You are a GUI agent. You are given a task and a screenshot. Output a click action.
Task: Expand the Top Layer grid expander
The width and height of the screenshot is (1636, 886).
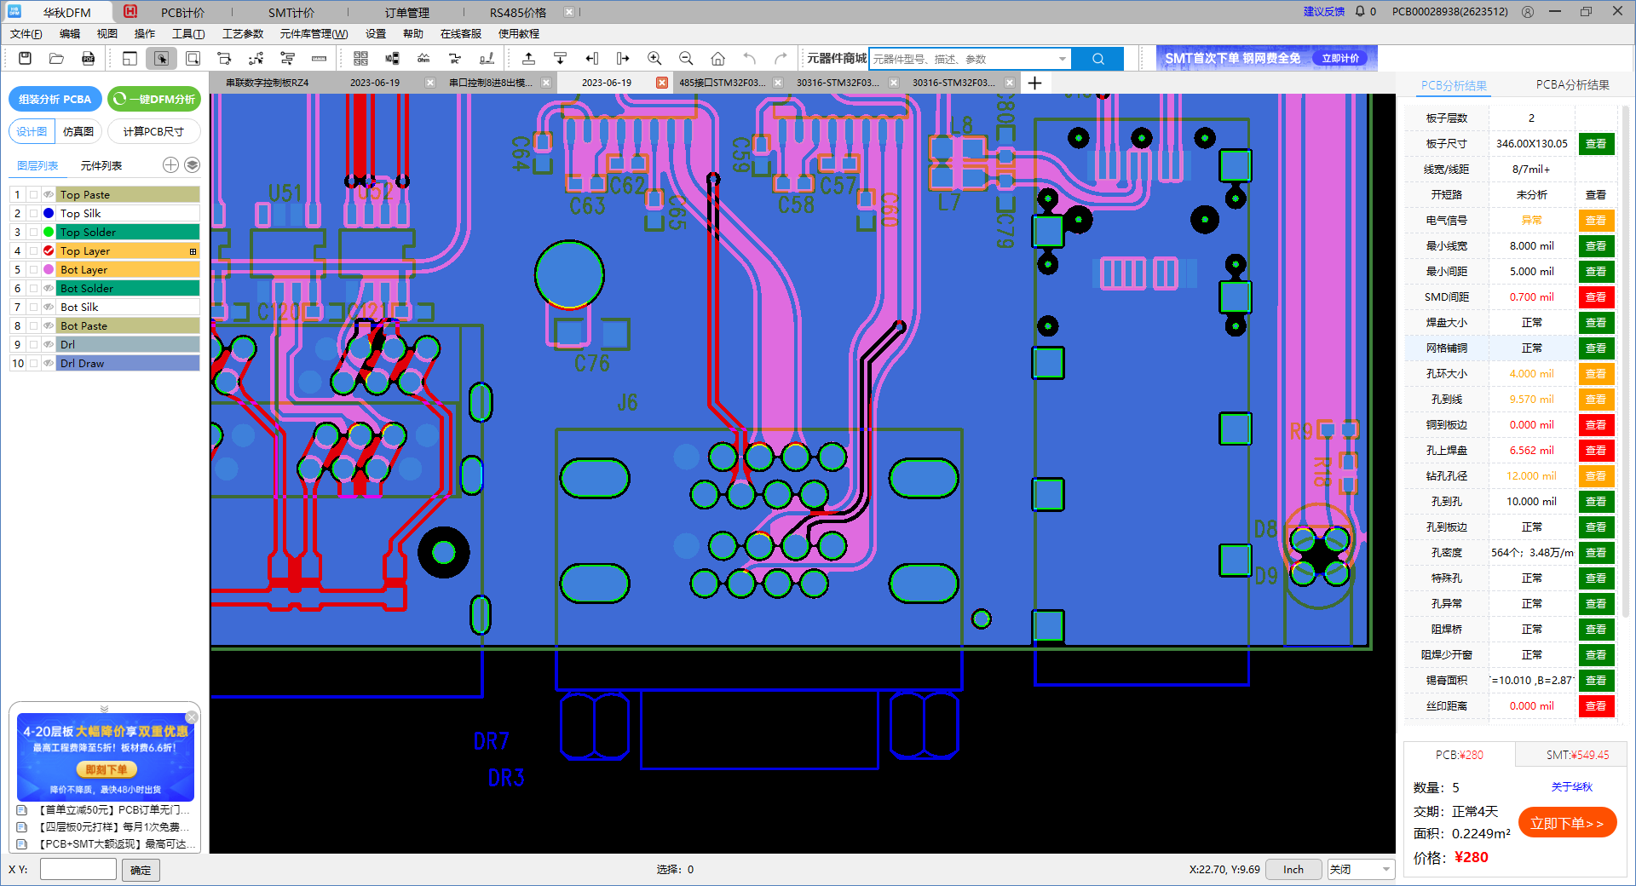click(x=193, y=251)
